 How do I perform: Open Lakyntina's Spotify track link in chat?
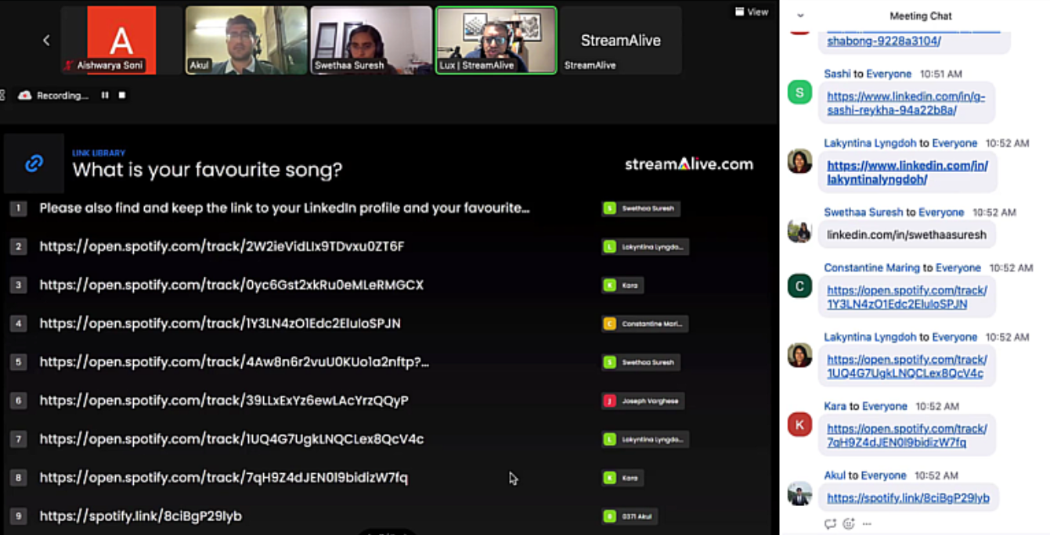907,367
